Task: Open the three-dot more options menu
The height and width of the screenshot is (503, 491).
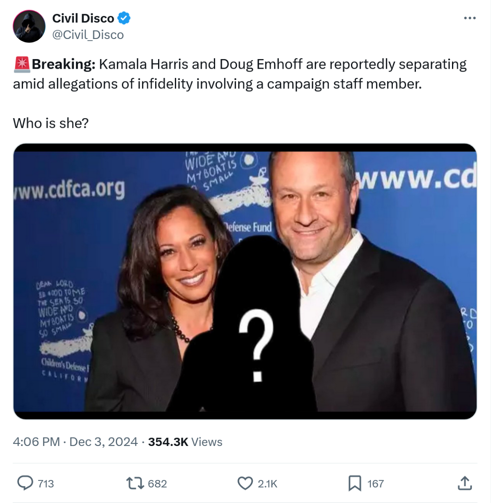Action: pyautogui.click(x=470, y=18)
